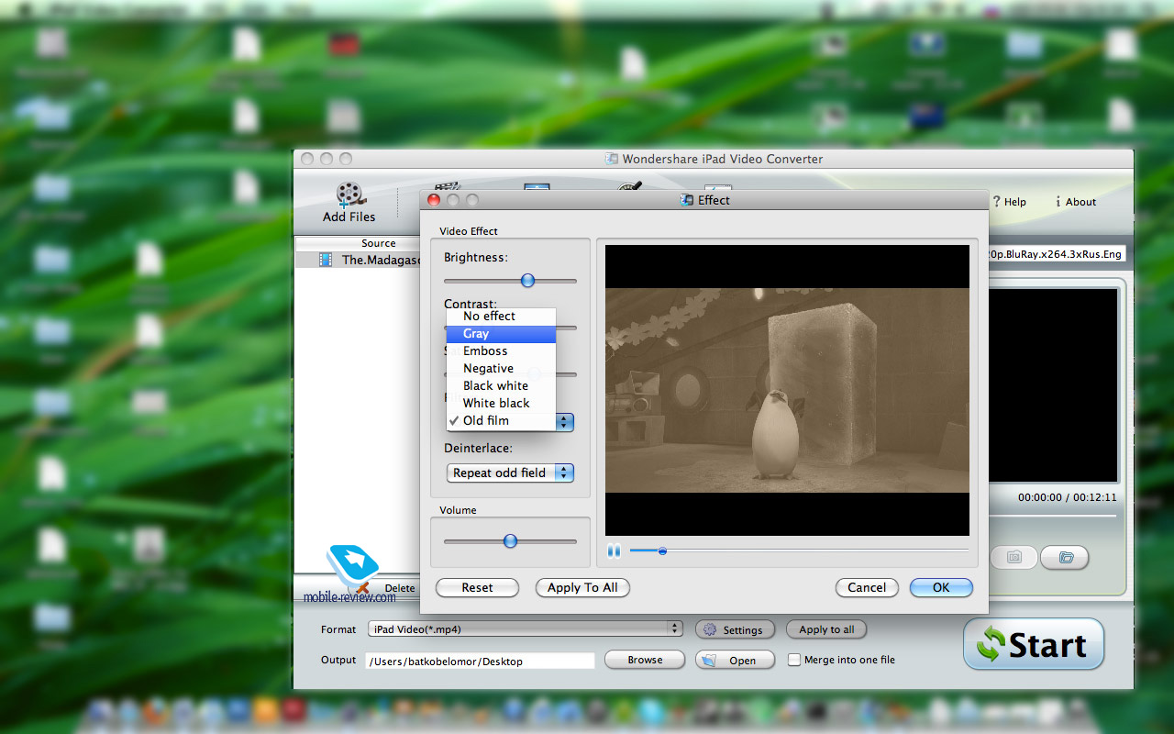The height and width of the screenshot is (734, 1174).
Task: Pause the effect preview playback
Action: tap(614, 550)
